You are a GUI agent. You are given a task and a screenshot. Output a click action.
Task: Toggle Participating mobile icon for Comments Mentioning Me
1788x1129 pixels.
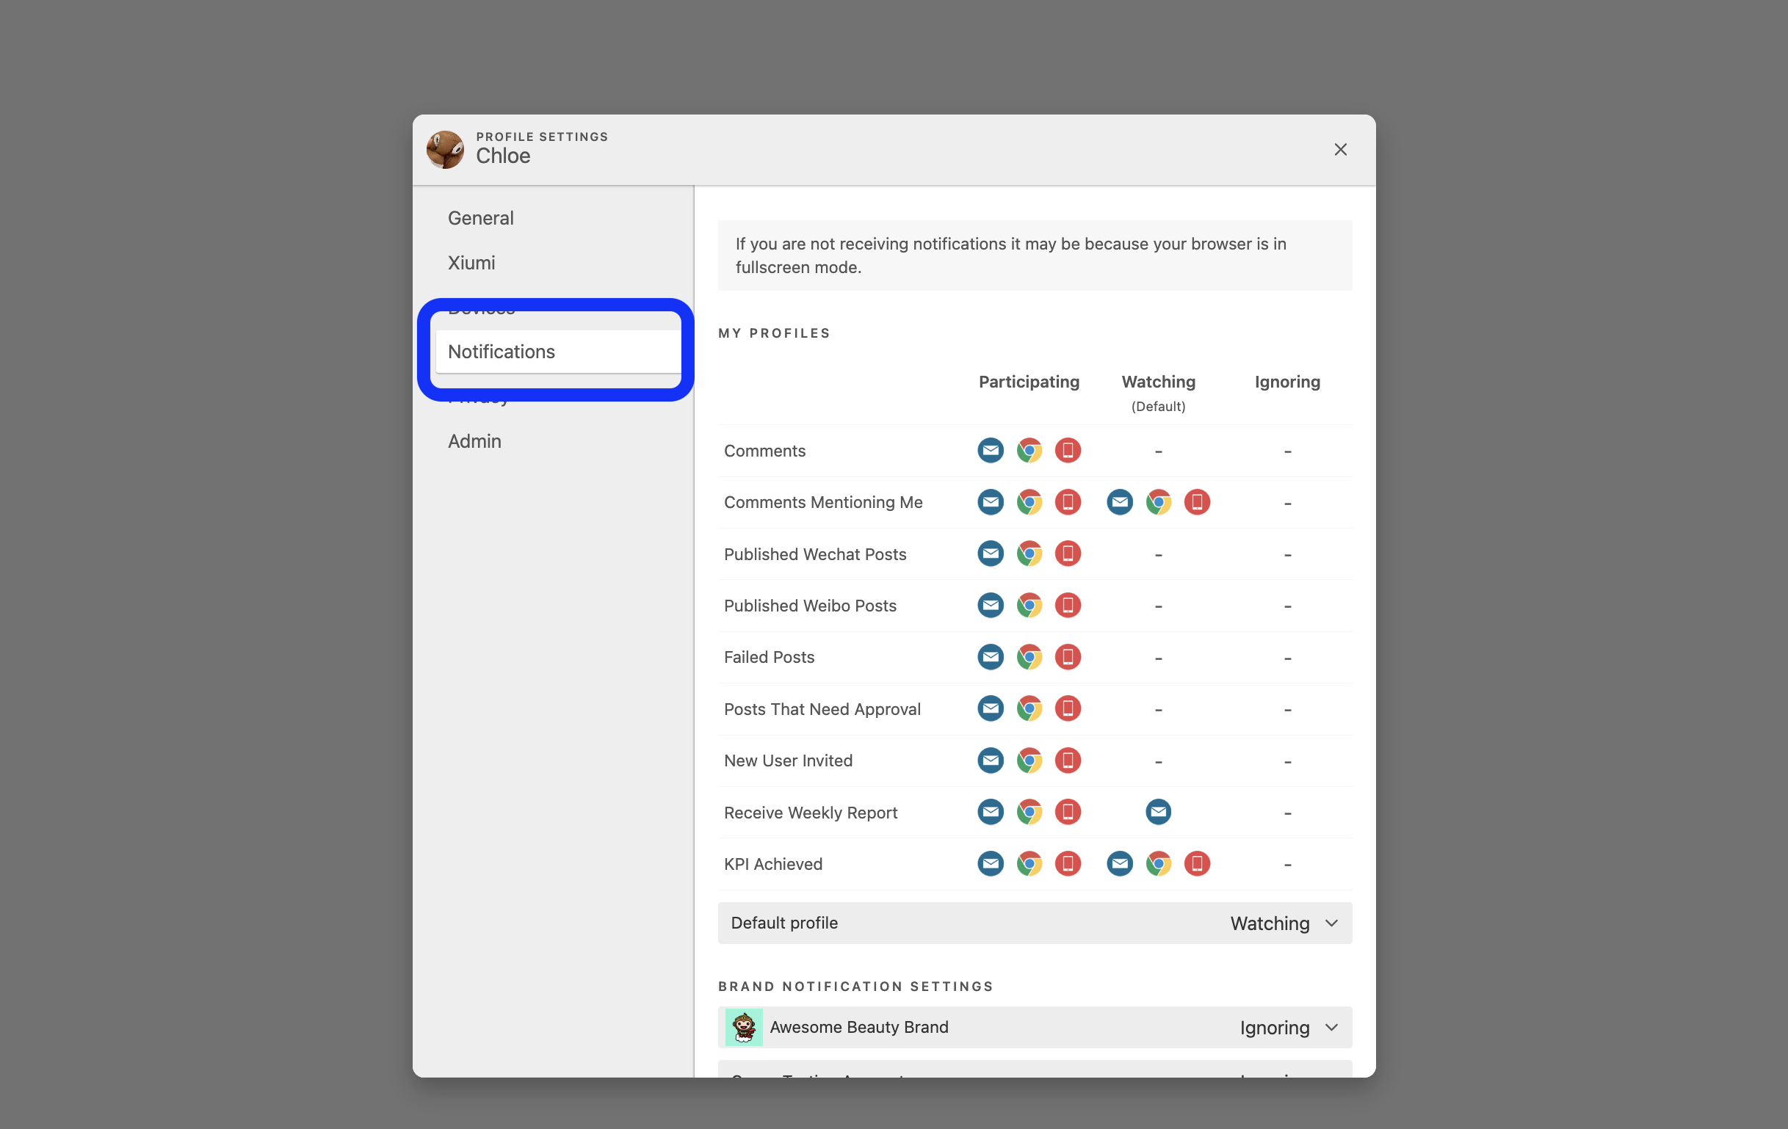click(x=1068, y=503)
